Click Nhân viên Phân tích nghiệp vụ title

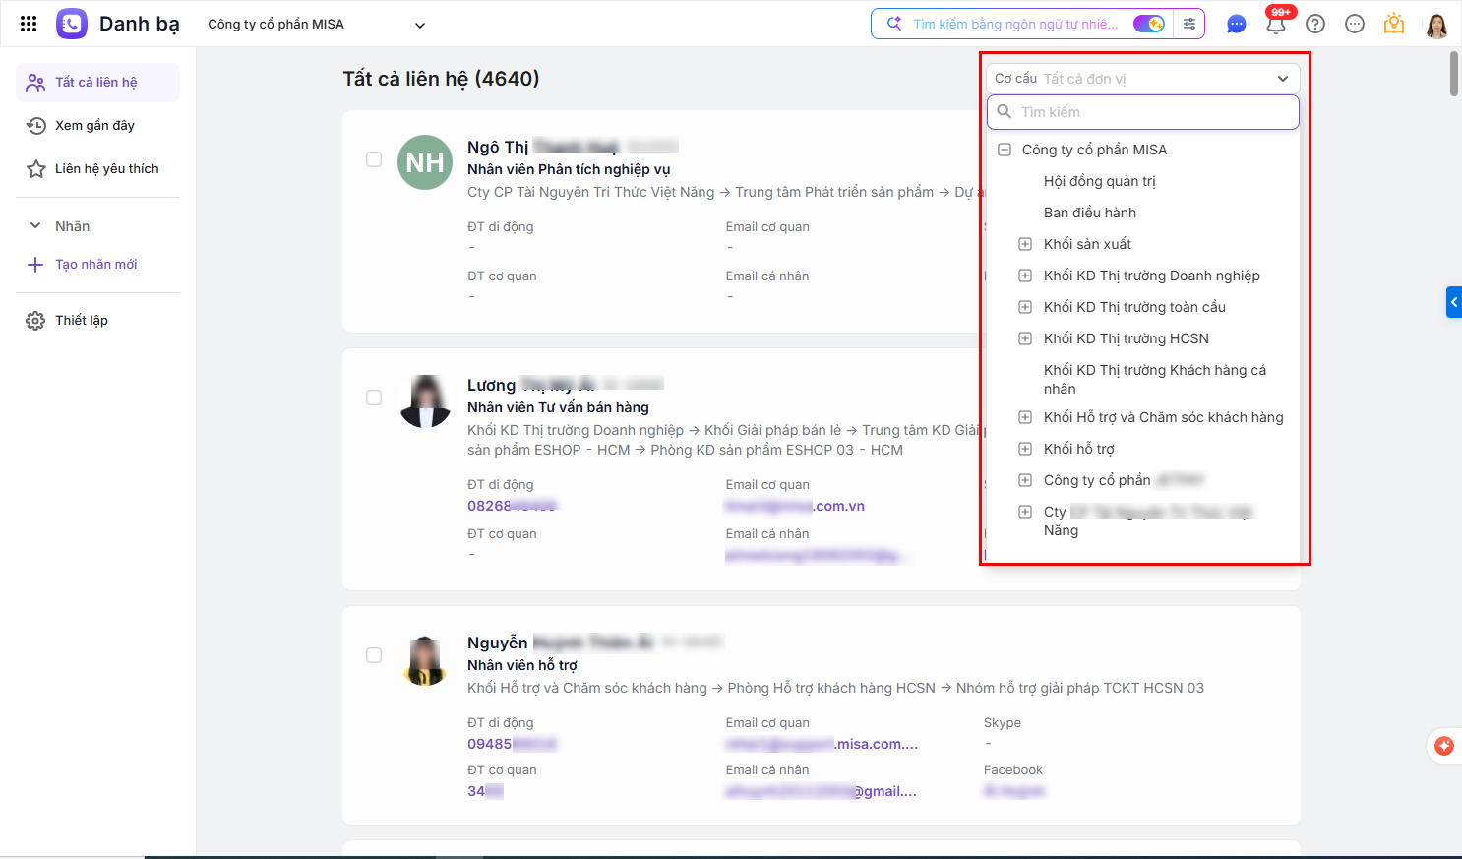pos(569,169)
